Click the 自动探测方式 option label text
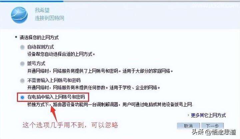240x139 pixels. 41,47
